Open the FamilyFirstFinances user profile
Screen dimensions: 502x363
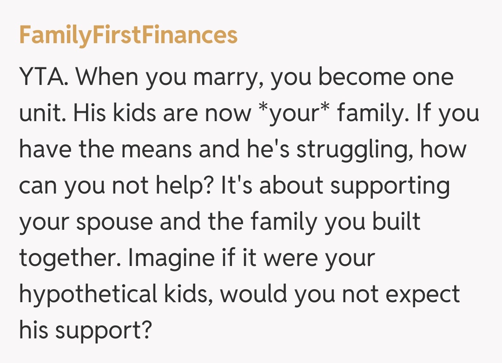(128, 35)
